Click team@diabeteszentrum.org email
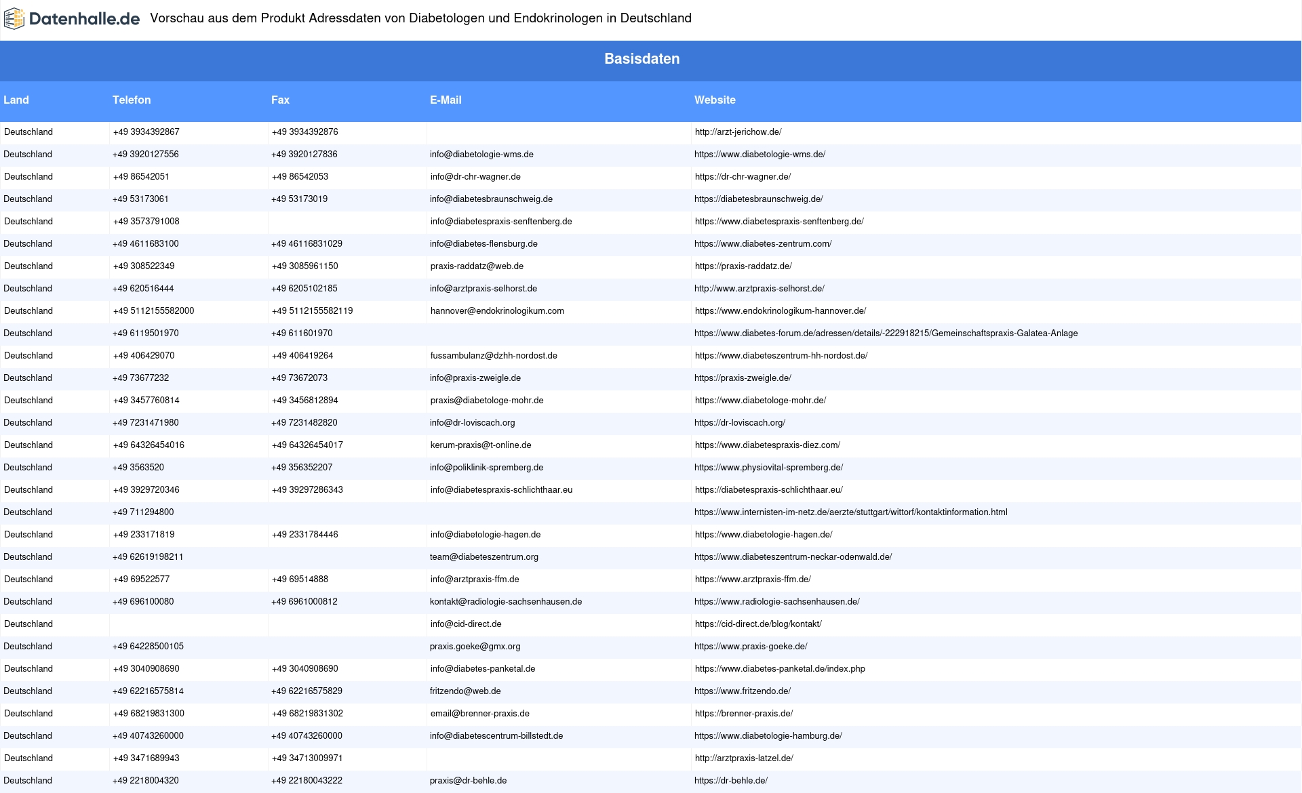The width and height of the screenshot is (1302, 793). [x=484, y=557]
